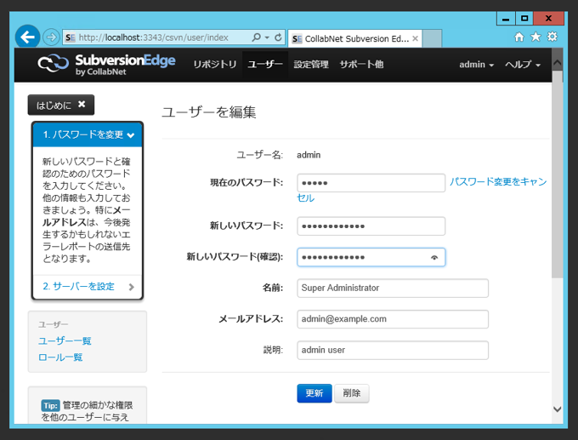The width and height of the screenshot is (578, 440).
Task: Expand step 2 サーバーを設定
Action: click(x=88, y=287)
